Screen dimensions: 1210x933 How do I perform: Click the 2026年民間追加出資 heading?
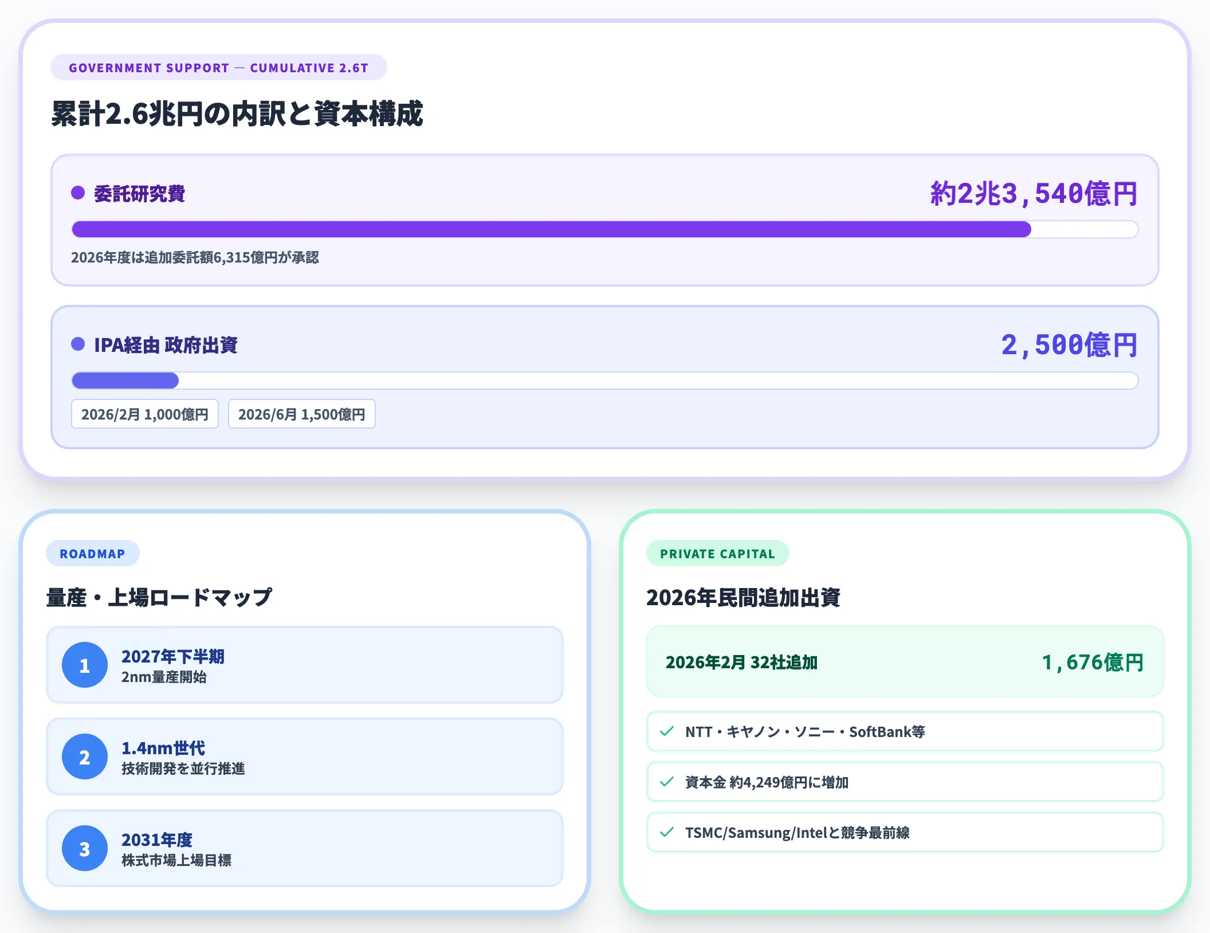[x=743, y=597]
